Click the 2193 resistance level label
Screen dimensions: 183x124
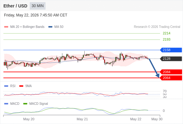(x=167, y=39)
